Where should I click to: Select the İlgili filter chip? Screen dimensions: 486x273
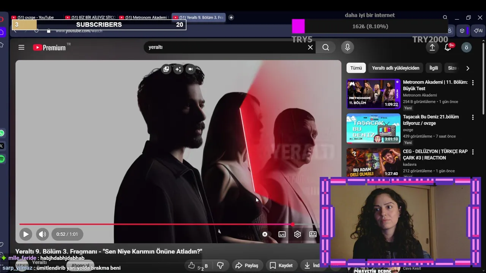point(434,68)
